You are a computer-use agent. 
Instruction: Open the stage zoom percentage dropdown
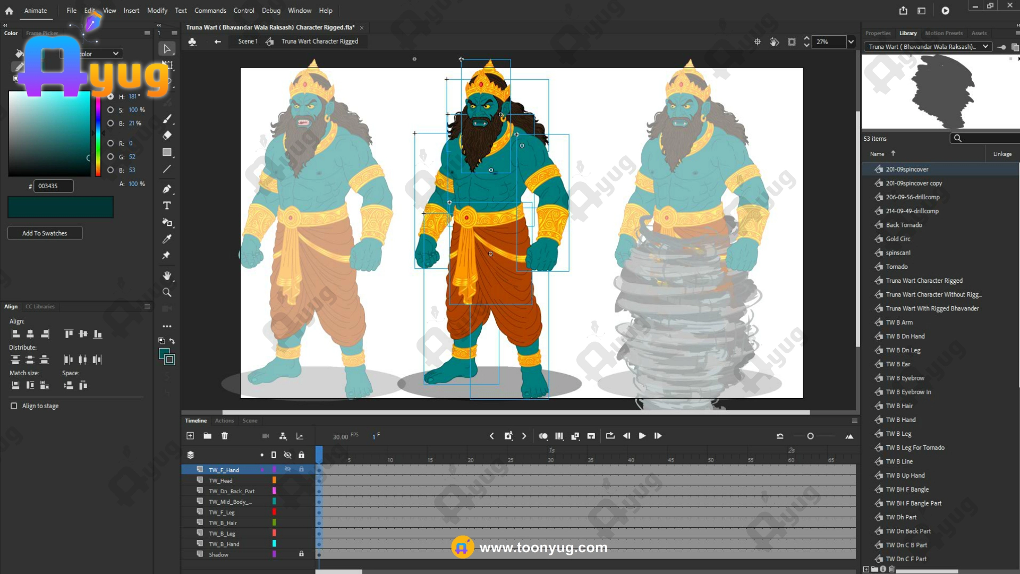tap(851, 41)
